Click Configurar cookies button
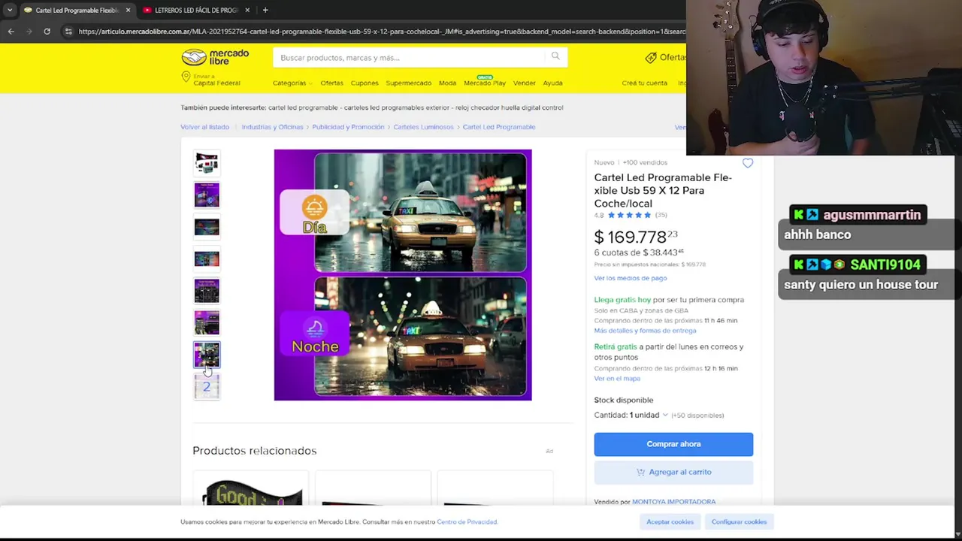 tap(739, 521)
